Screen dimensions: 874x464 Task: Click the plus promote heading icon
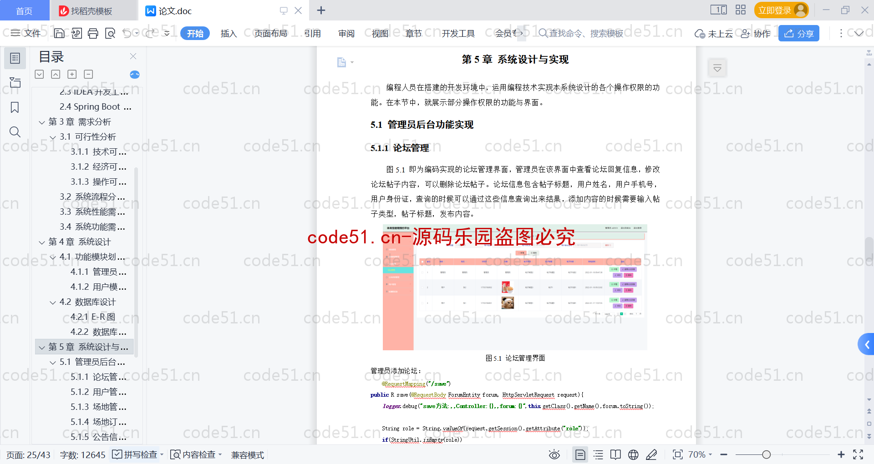tap(72, 74)
